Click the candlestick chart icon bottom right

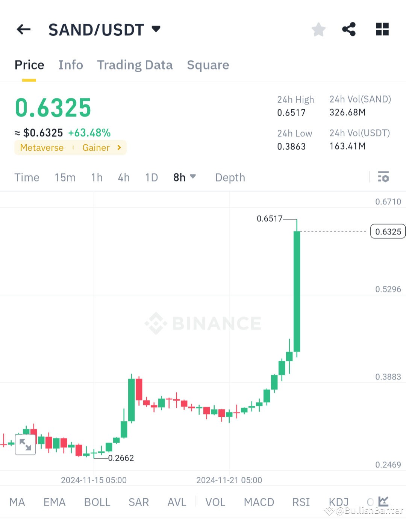pos(383,501)
